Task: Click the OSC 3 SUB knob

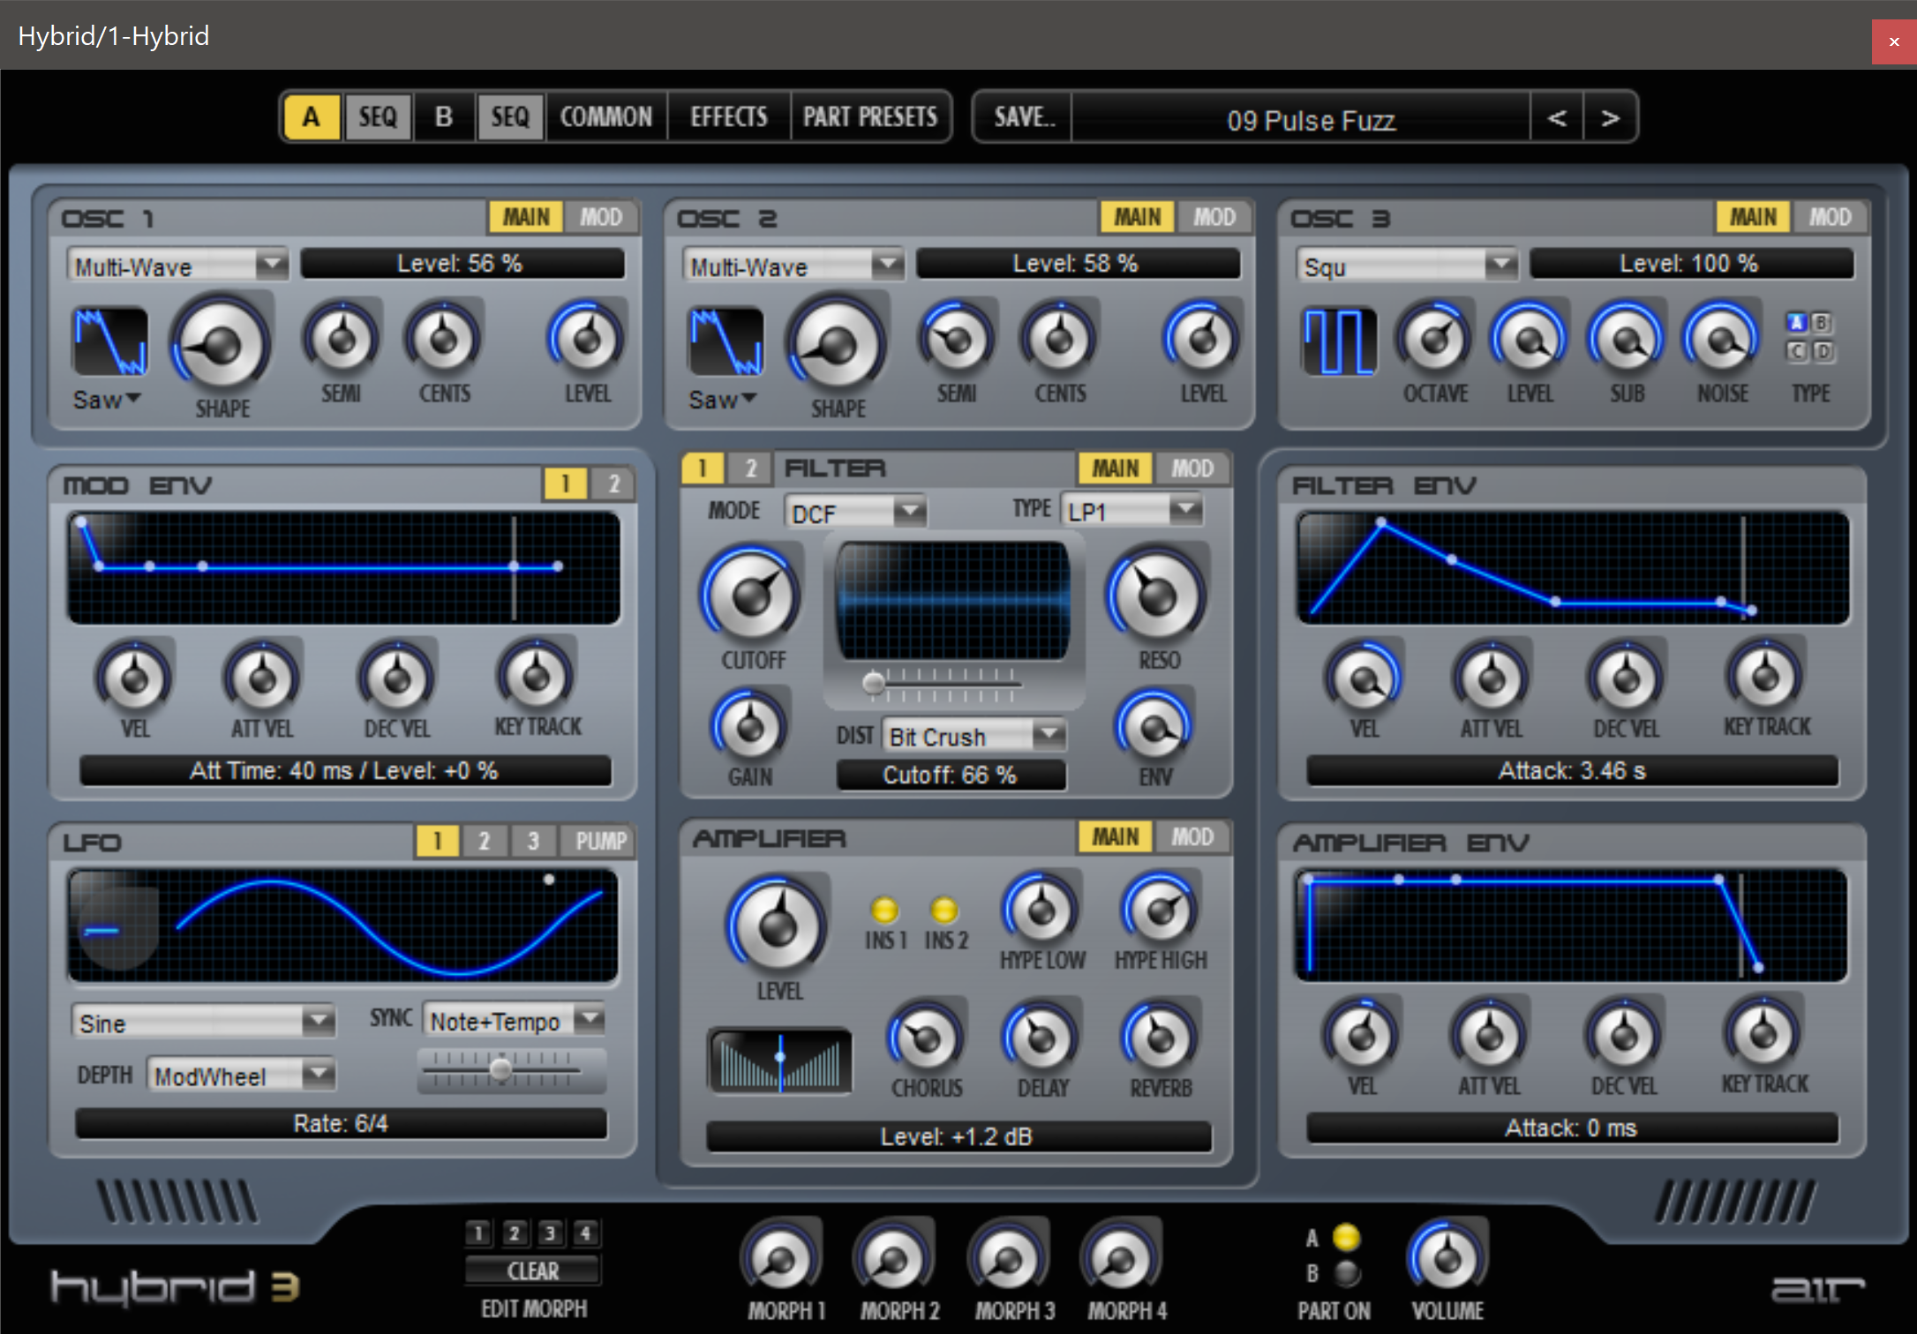Action: pyautogui.click(x=1627, y=339)
